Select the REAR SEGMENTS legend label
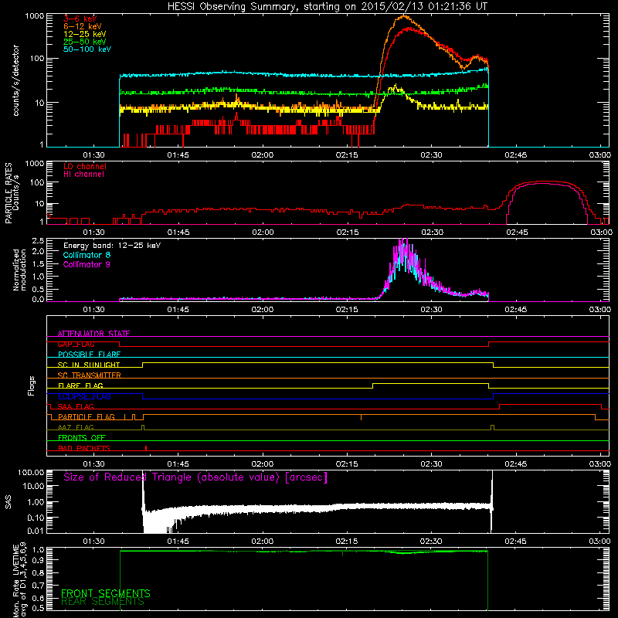The width and height of the screenshot is (618, 618). pos(103,602)
